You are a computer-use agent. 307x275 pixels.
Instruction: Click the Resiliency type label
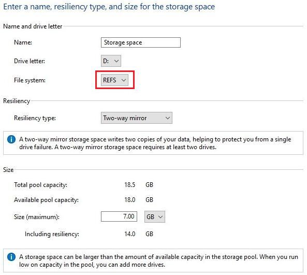click(35, 118)
